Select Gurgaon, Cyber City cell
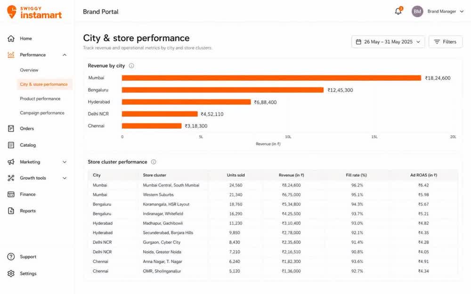 (x=162, y=242)
